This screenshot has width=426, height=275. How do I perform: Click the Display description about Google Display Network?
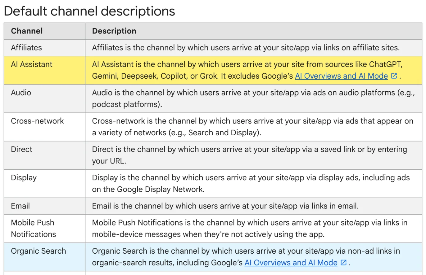251,184
